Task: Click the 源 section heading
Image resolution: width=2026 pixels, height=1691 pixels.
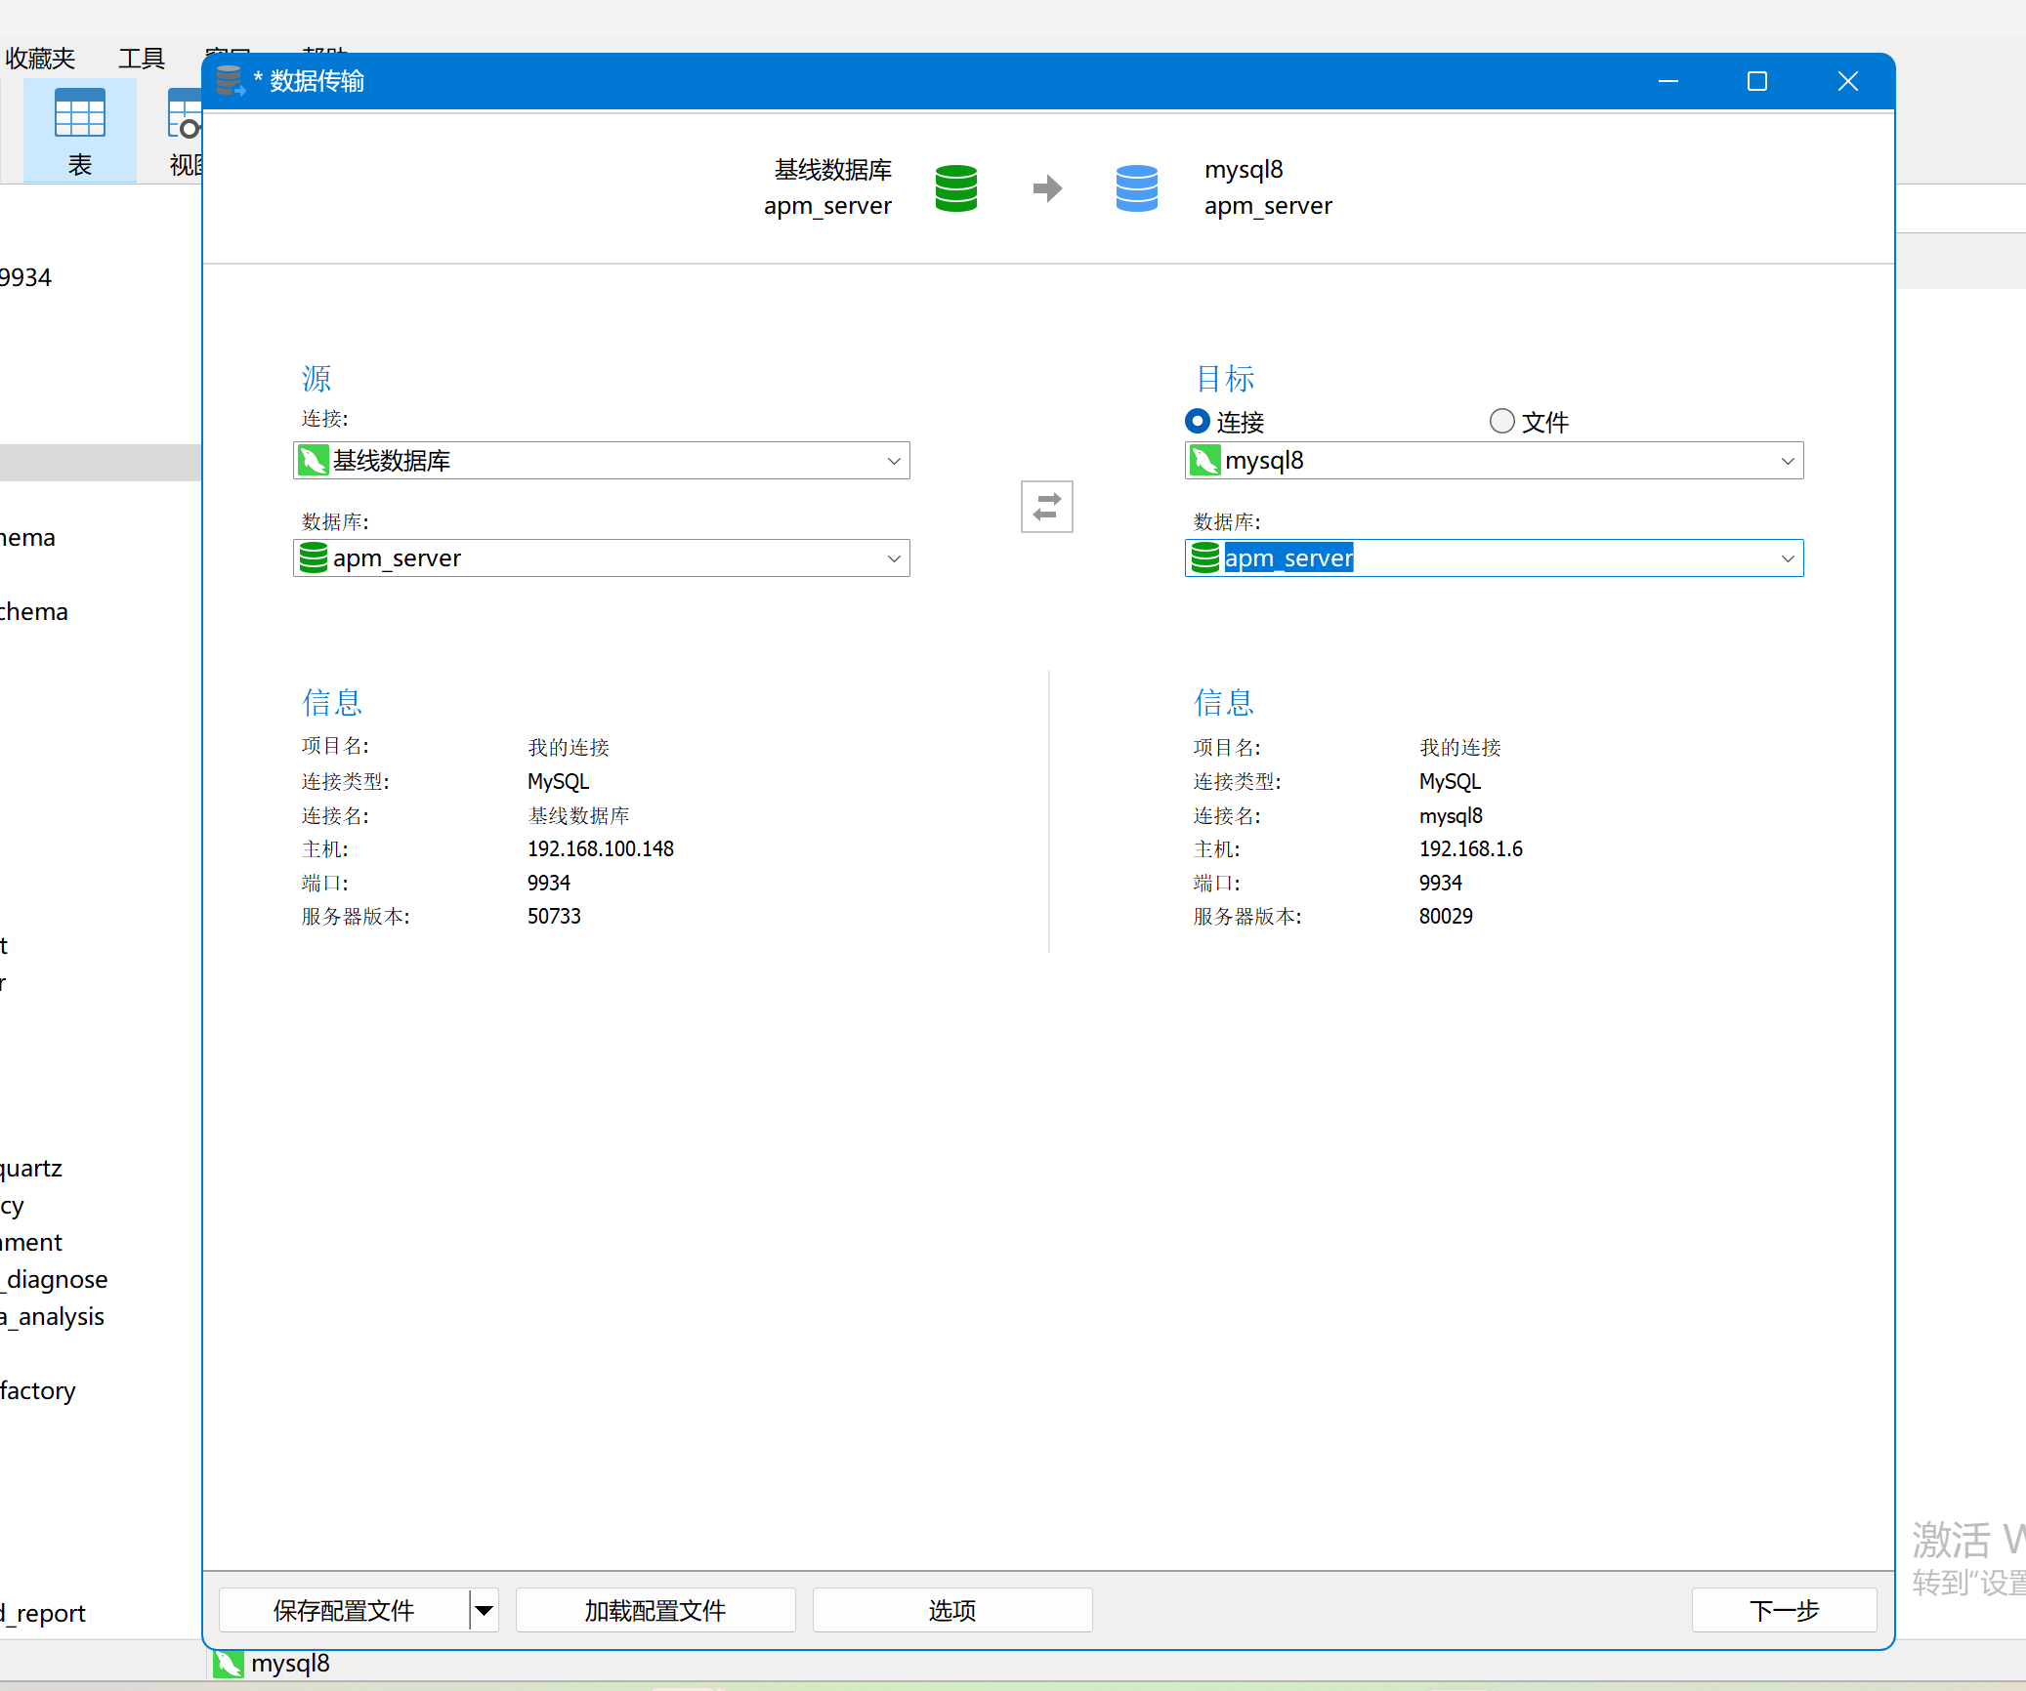Action: [317, 378]
